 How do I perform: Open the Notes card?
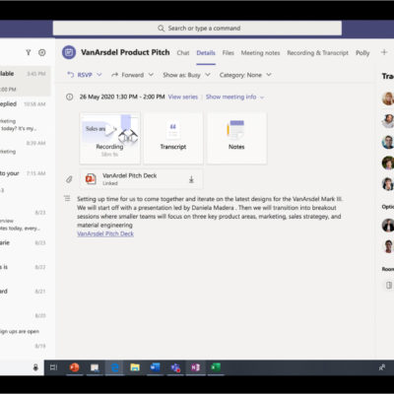(236, 138)
